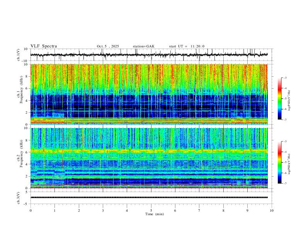Click the "VLF Spectra" plot title

coord(44,46)
